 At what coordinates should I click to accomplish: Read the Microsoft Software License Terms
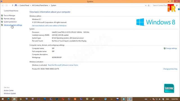(x=63, y=65)
